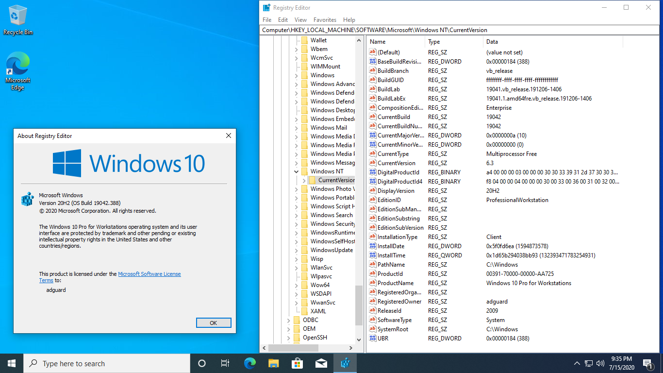Expand the CurrentVersion tree node
663x373 pixels.
pyautogui.click(x=304, y=180)
